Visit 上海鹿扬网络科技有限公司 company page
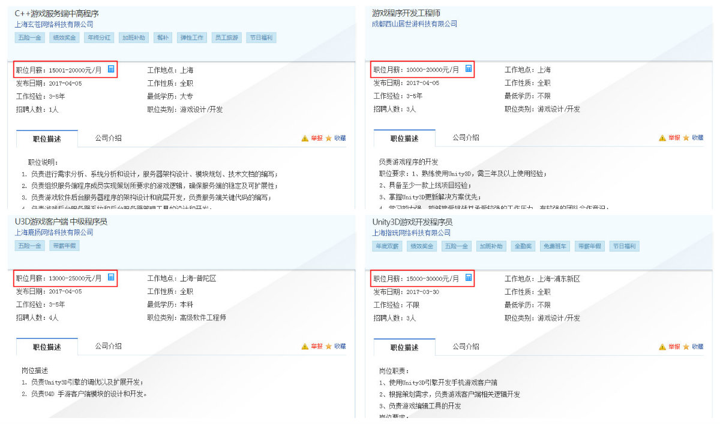This screenshot has height=424, width=720. [x=54, y=232]
